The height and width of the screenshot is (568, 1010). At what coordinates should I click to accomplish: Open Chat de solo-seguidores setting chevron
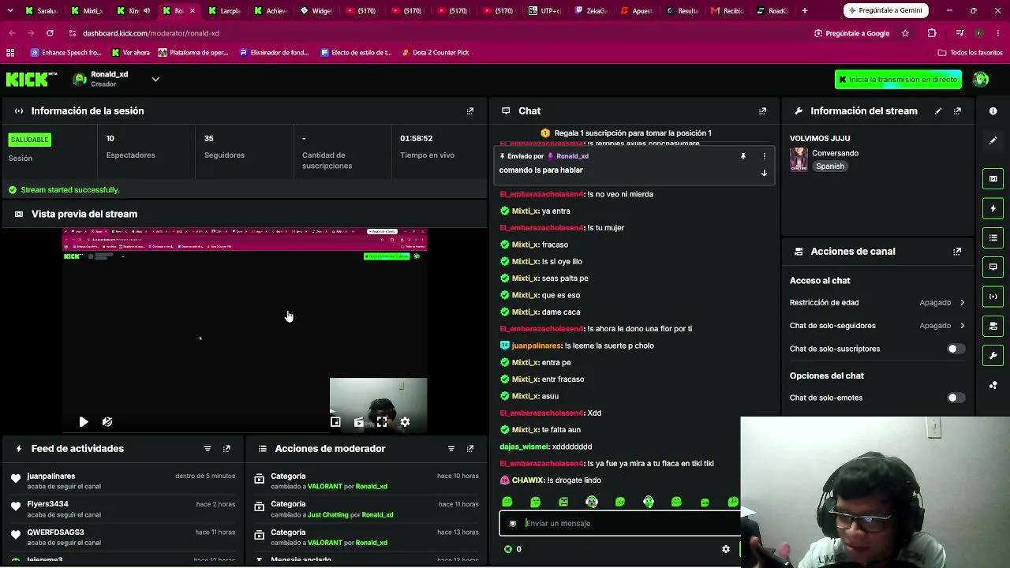tap(962, 326)
